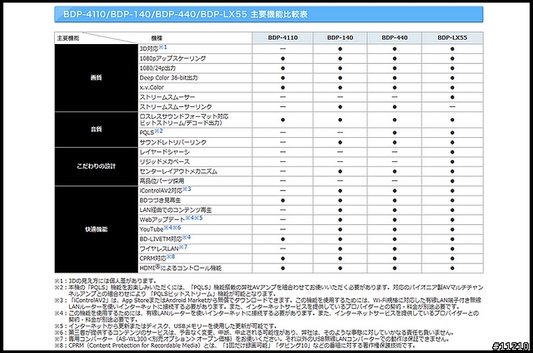Click the BDP-440 column header

394,37
